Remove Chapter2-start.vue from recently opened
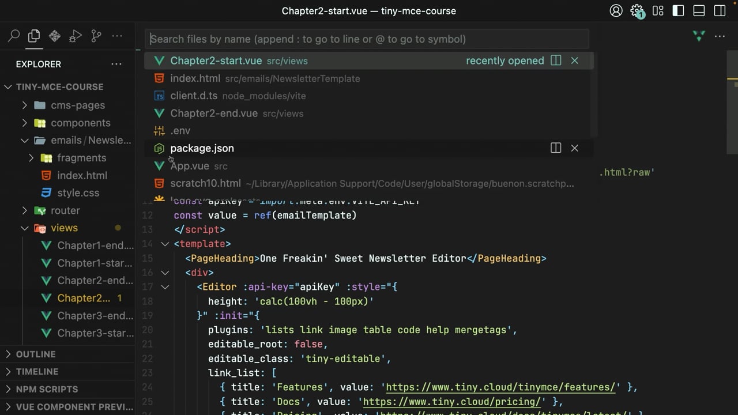738x415 pixels. coord(574,61)
